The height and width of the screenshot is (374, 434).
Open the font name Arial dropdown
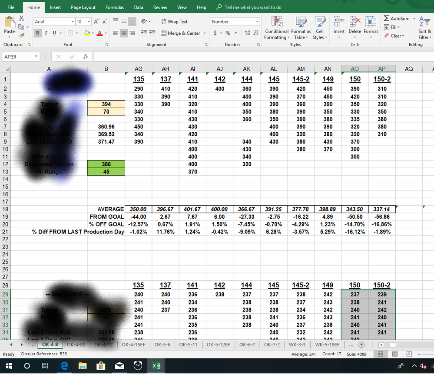pos(73,22)
